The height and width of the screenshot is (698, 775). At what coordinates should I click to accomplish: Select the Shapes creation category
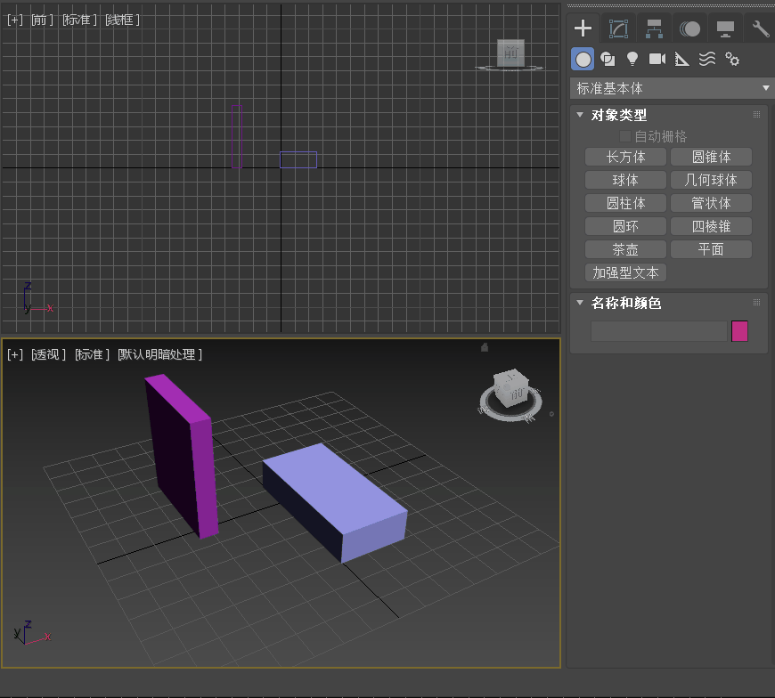pyautogui.click(x=608, y=59)
